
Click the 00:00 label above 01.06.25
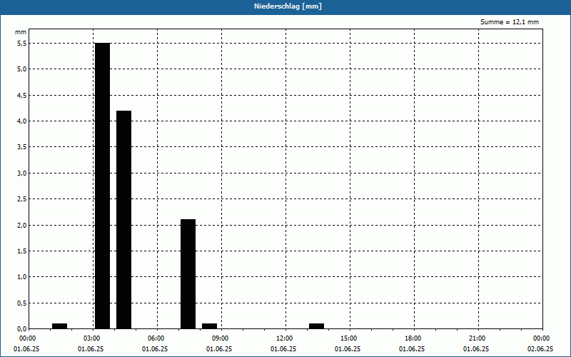pos(28,338)
